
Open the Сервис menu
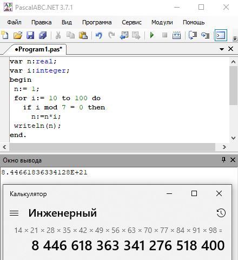pos(131,22)
